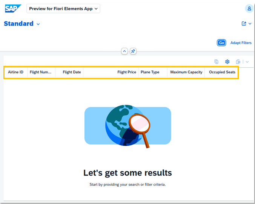Expand the export options chevron
255x204 pixels.
pyautogui.click(x=247, y=62)
